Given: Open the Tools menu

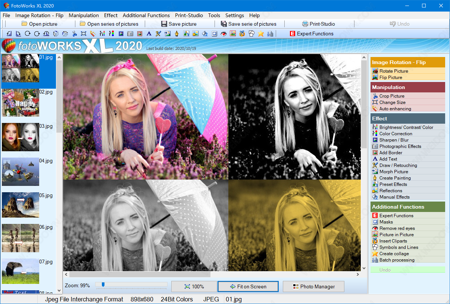Looking at the screenshot, I should coord(214,15).
